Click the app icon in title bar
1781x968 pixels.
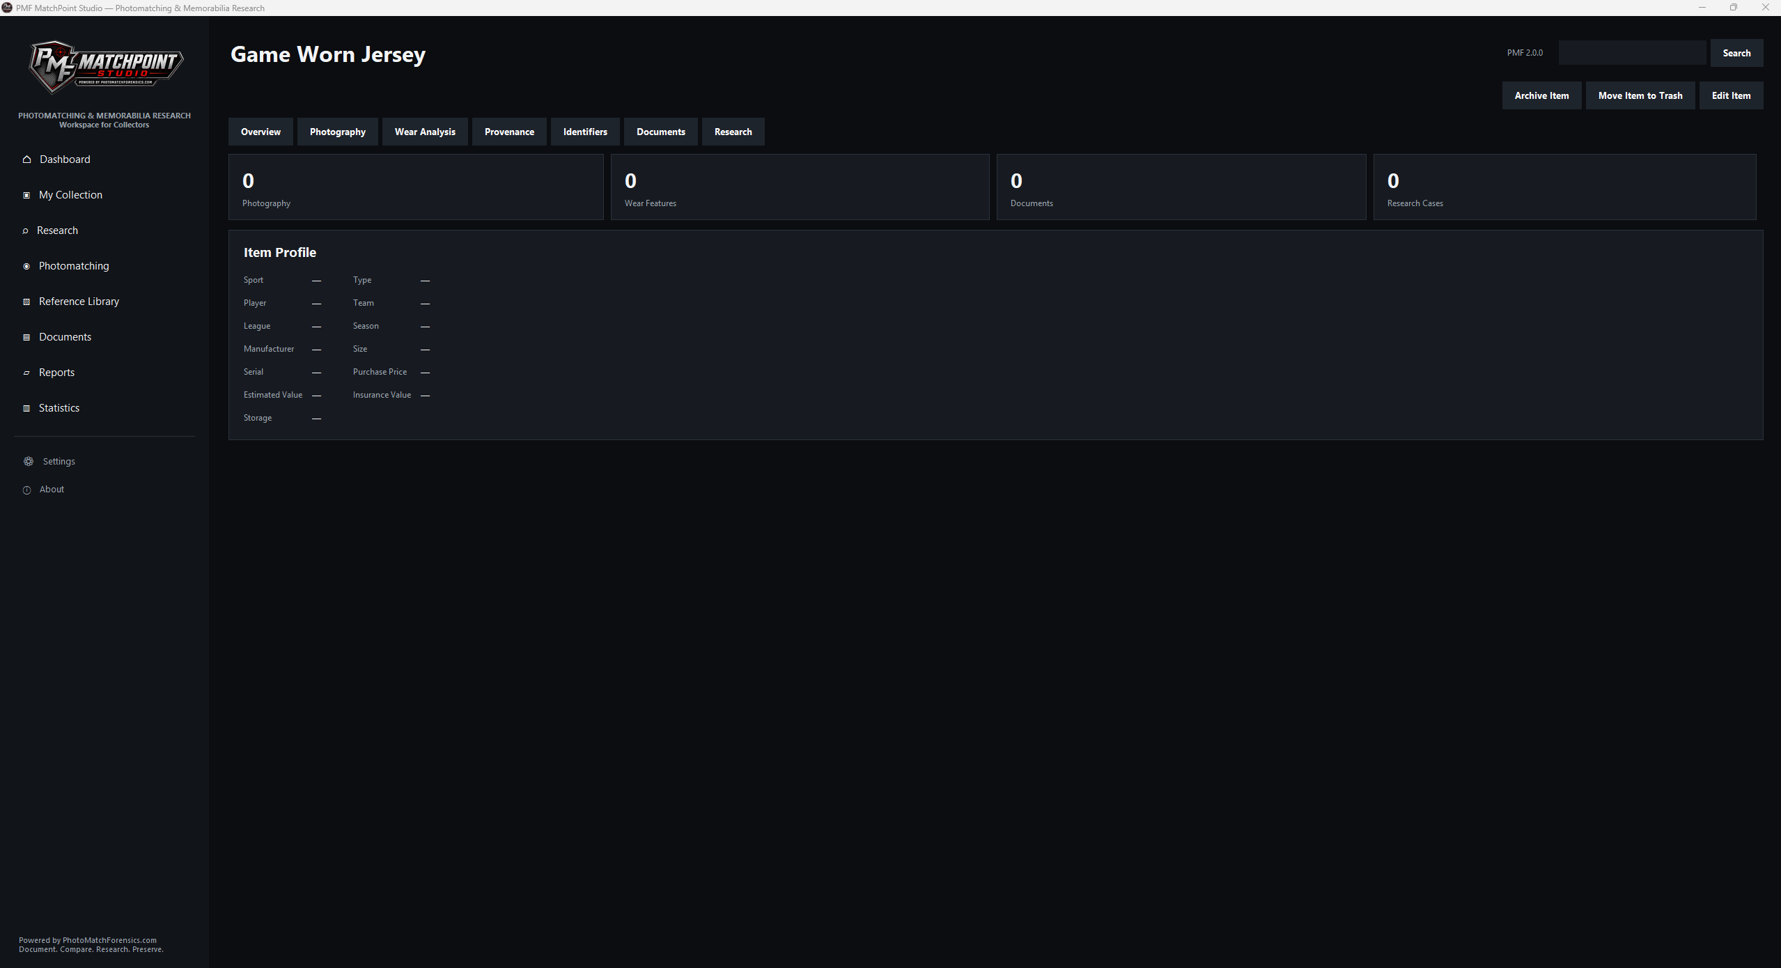pyautogui.click(x=7, y=8)
